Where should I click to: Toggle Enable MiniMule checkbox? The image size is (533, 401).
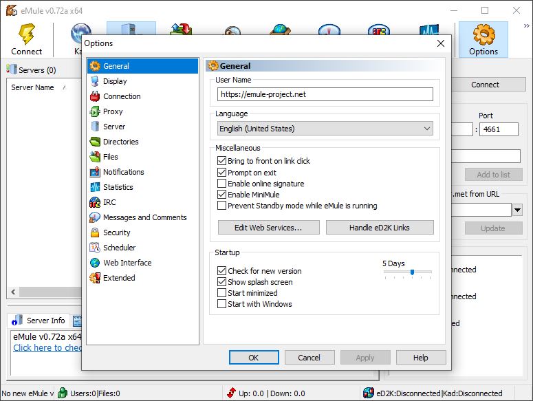[x=221, y=195]
